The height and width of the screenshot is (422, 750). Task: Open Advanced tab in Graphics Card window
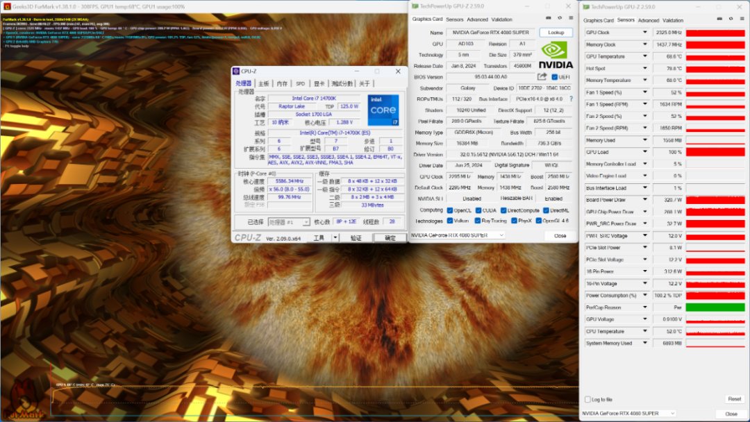pyautogui.click(x=477, y=19)
